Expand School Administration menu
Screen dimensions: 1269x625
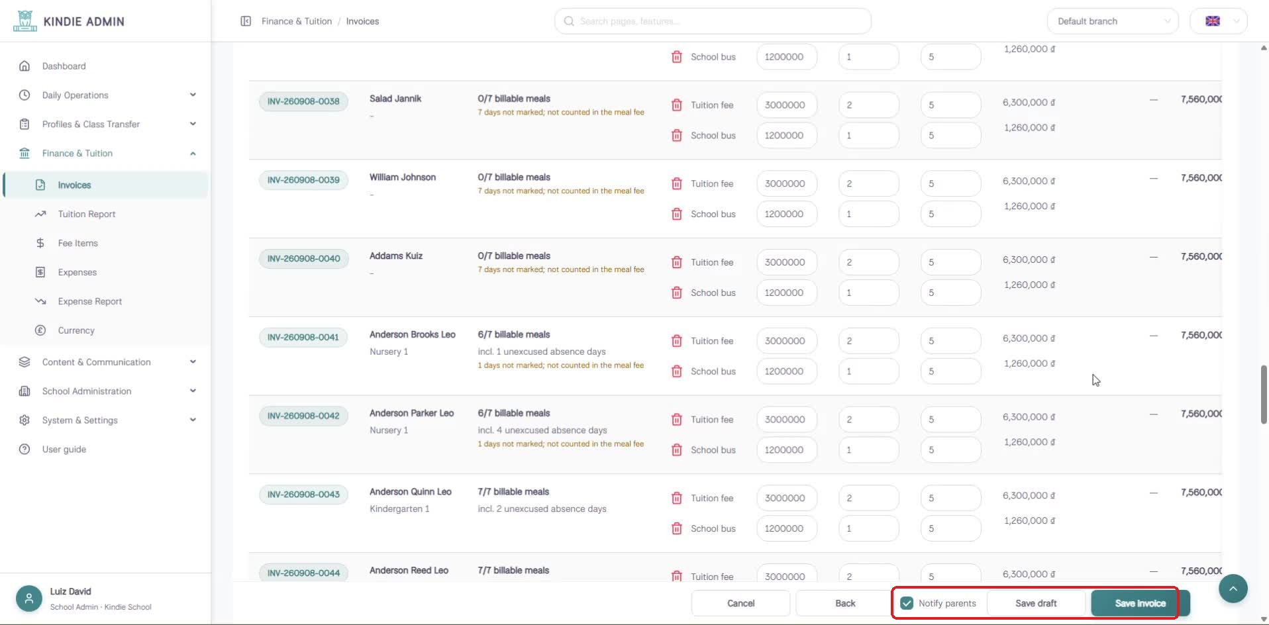pos(105,391)
